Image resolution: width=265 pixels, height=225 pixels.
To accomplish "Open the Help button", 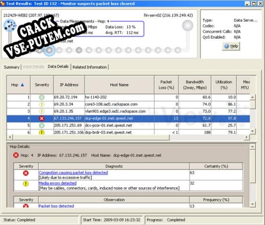I will 231,46.
